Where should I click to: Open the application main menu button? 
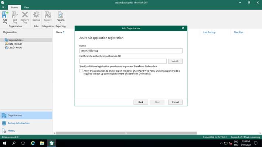point(4,7)
